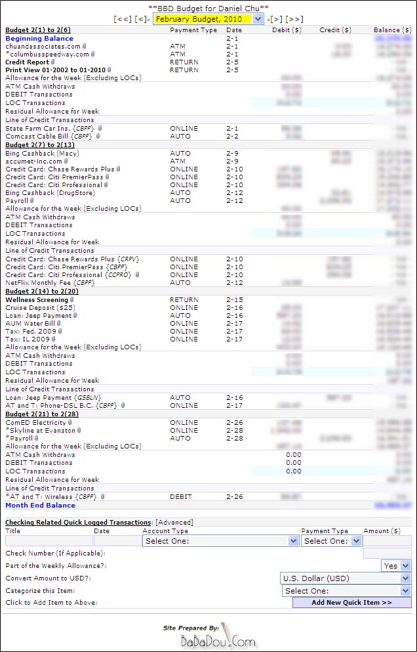Screen dimensions: 417x652
Task: Click the Beginning Balance label
Action: click(x=39, y=38)
